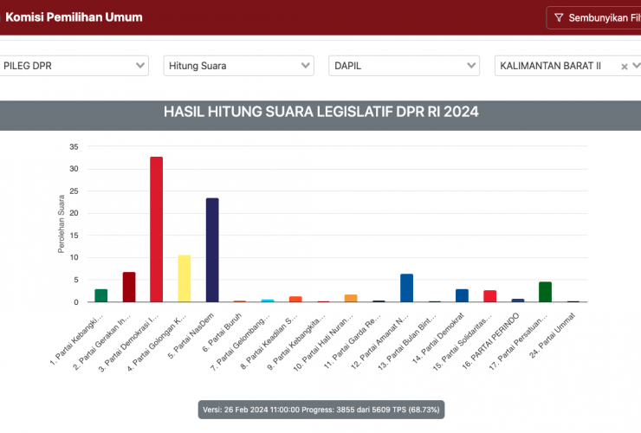Select the dark blue Partai NasDem bar
This screenshot has height=433, width=641.
click(212, 250)
